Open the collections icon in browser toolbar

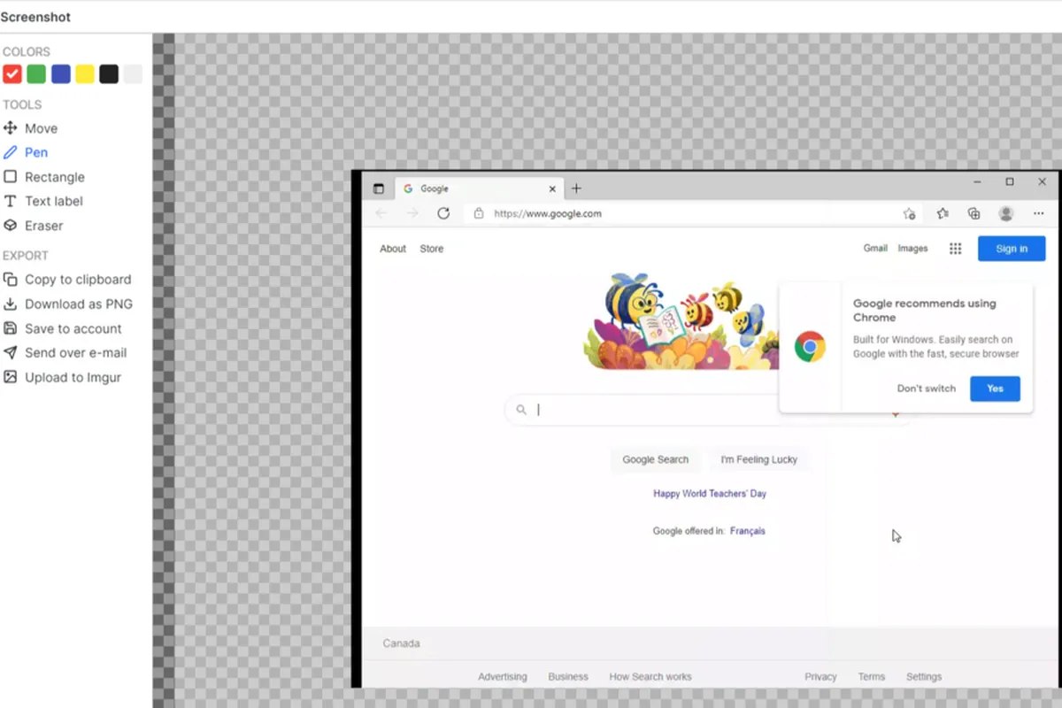pos(973,213)
